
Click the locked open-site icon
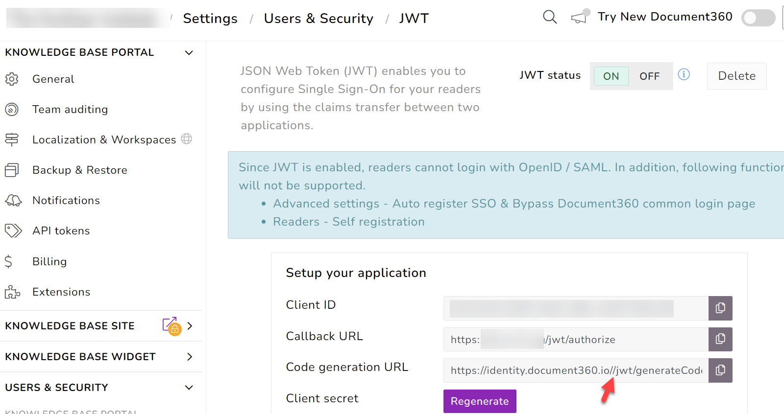pyautogui.click(x=171, y=326)
